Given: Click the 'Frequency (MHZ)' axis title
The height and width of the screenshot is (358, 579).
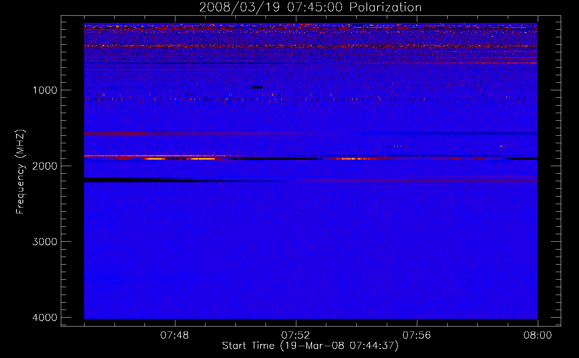Looking at the screenshot, I should (20, 172).
